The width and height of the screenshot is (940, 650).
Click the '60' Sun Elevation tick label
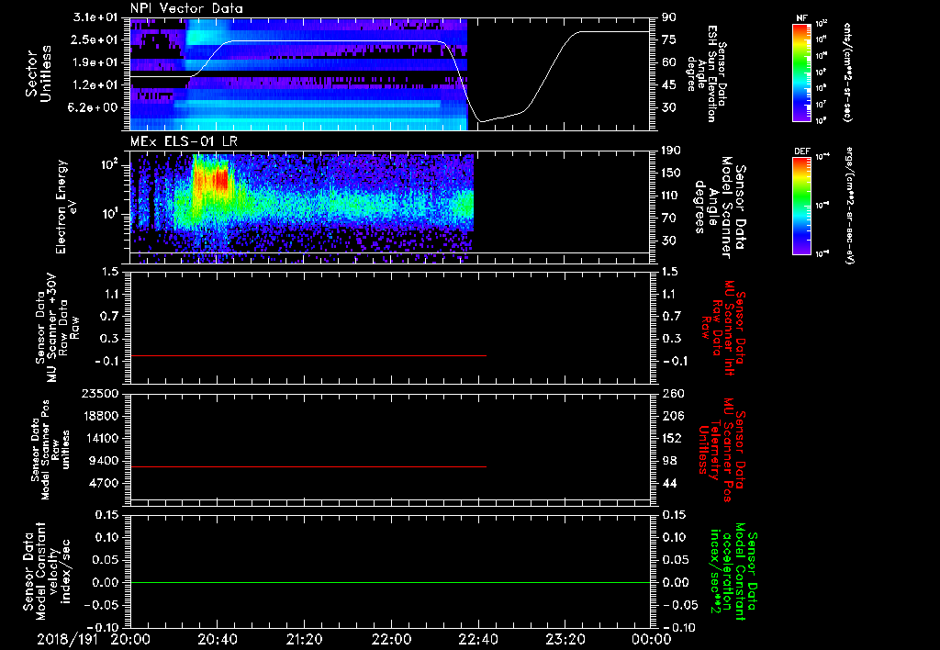(x=669, y=62)
